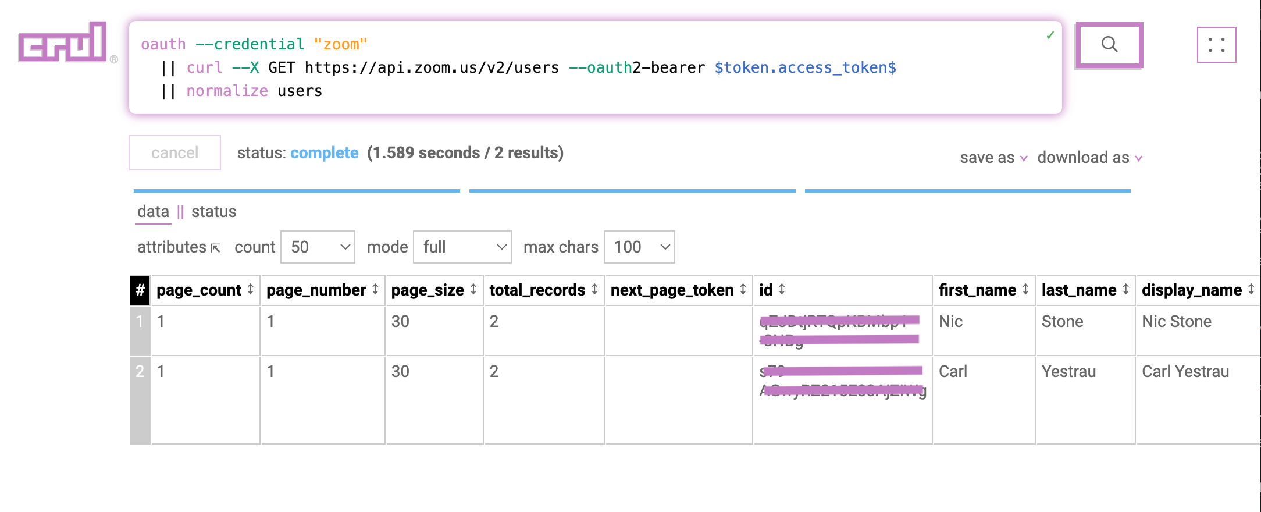Viewport: 1261px width, 512px height.
Task: Click the API URL in the query
Action: coord(432,68)
